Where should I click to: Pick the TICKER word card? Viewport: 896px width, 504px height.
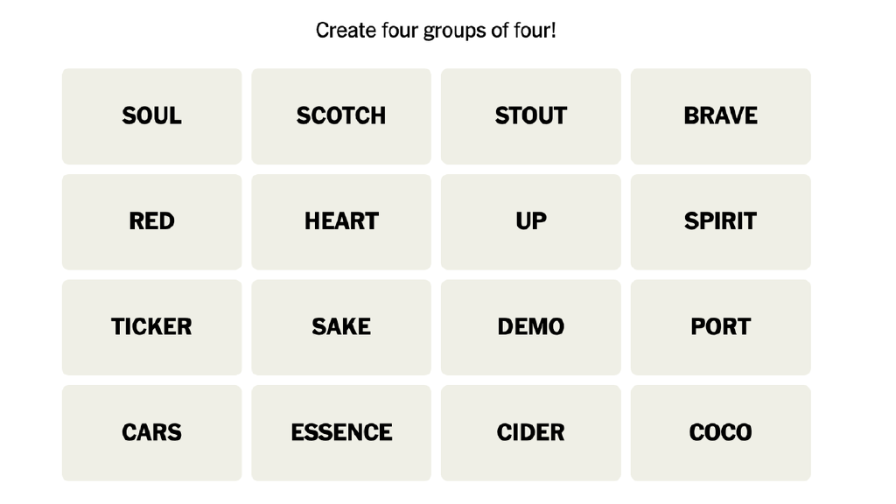pos(151,327)
